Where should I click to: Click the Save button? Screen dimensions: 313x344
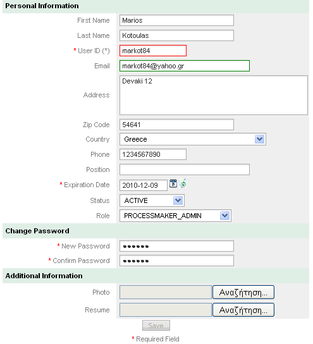pos(156,326)
